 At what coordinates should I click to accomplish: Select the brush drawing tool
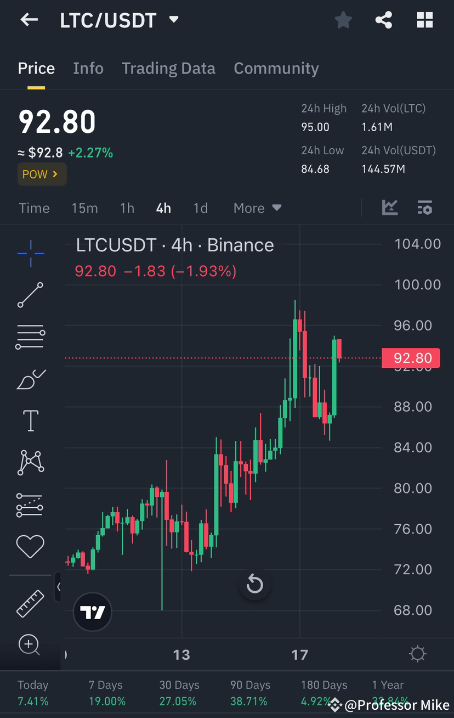tap(30, 379)
